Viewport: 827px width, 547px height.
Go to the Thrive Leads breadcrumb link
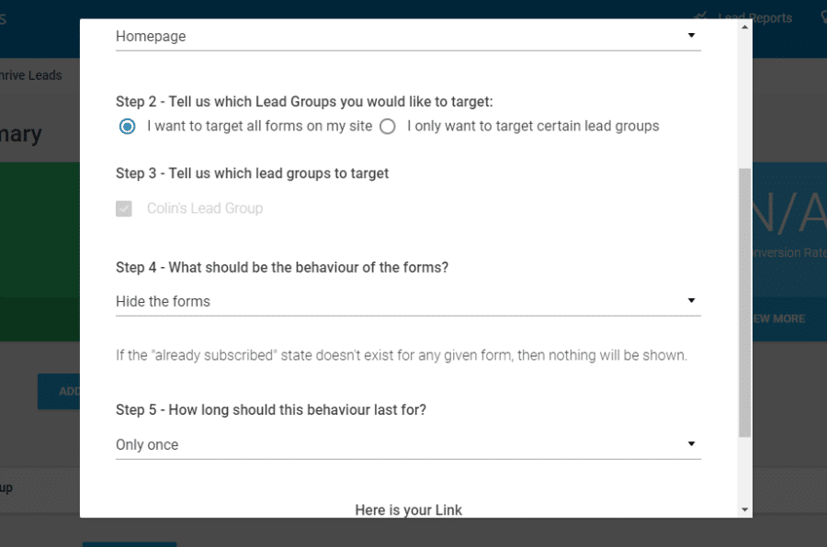pyautogui.click(x=30, y=75)
